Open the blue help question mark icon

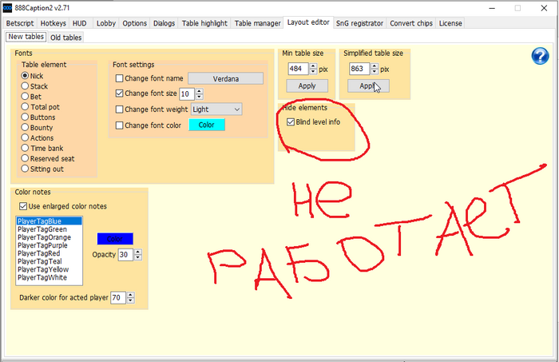(x=540, y=57)
